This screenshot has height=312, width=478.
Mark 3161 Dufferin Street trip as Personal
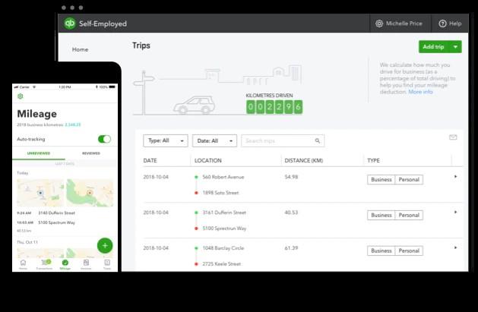[409, 215]
